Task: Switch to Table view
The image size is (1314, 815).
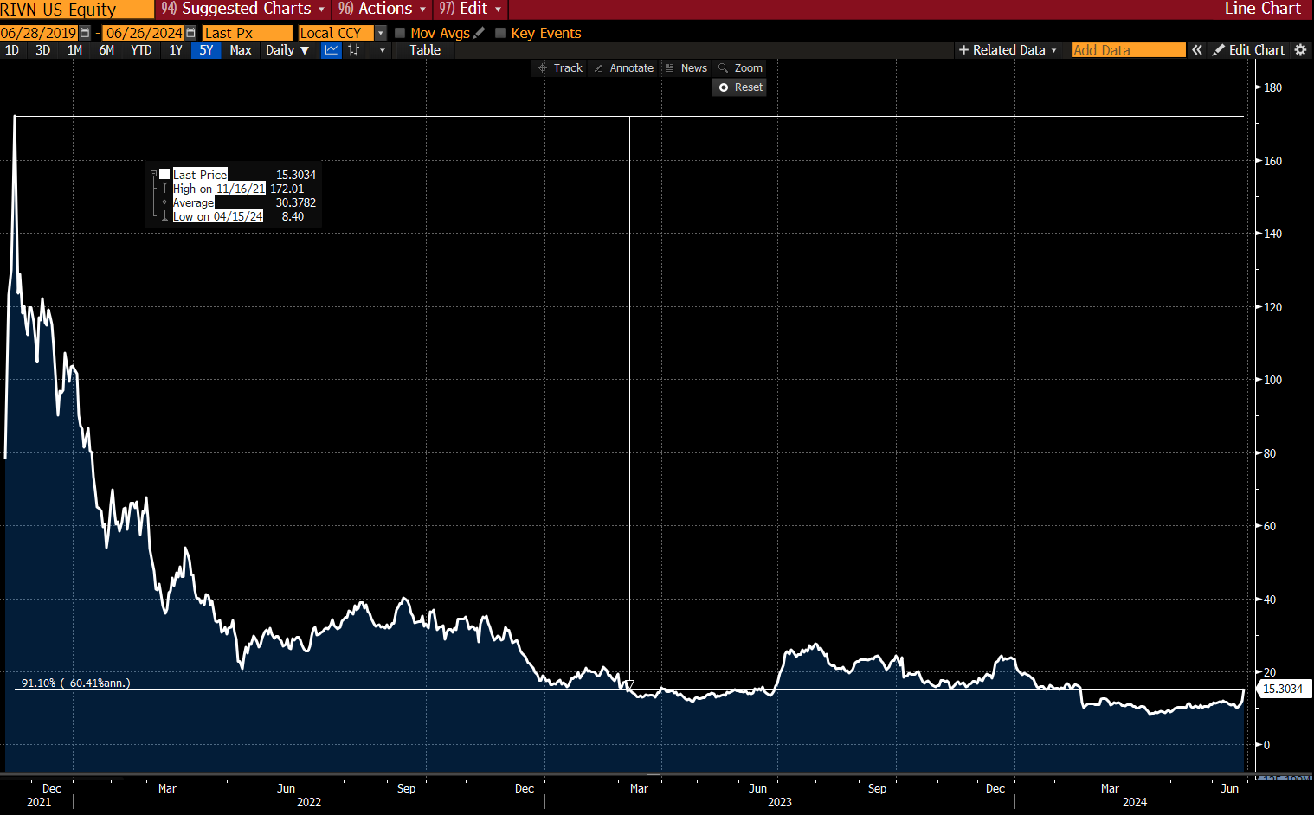Action: pyautogui.click(x=425, y=50)
